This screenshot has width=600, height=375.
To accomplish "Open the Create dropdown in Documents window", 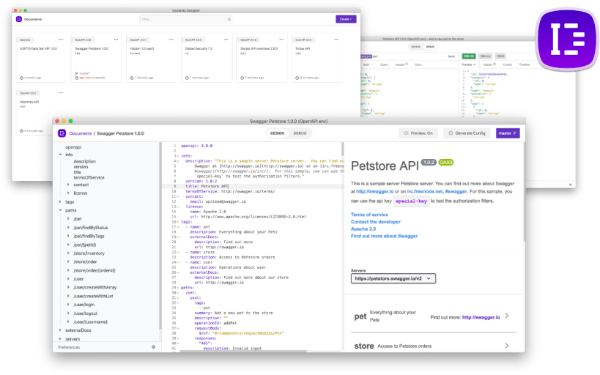I will click(x=346, y=19).
